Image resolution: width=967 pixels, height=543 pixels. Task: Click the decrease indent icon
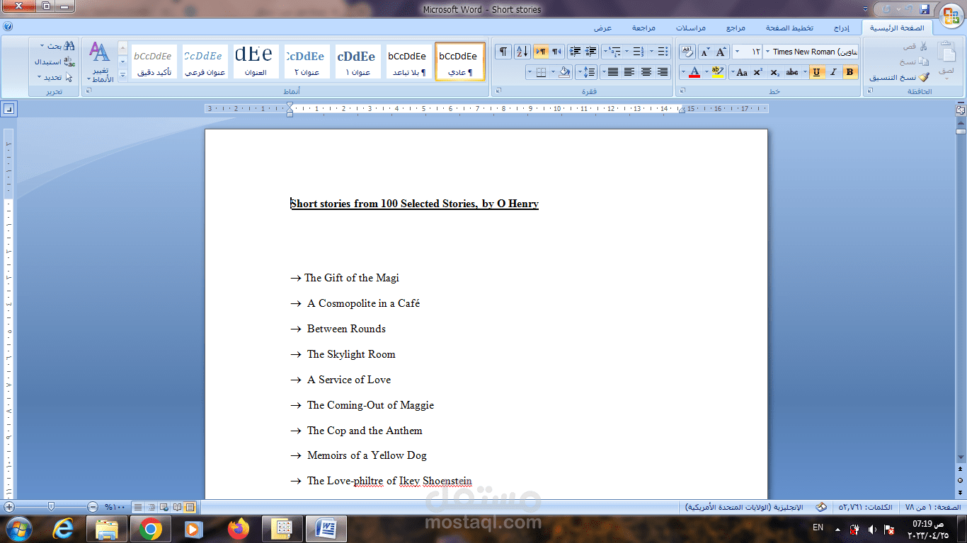pyautogui.click(x=591, y=52)
